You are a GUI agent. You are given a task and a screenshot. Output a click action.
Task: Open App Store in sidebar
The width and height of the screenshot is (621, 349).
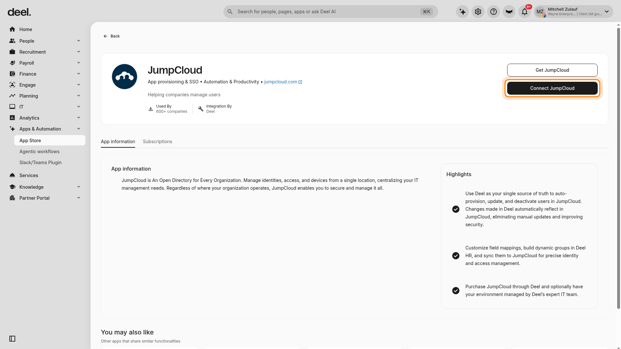(50, 141)
